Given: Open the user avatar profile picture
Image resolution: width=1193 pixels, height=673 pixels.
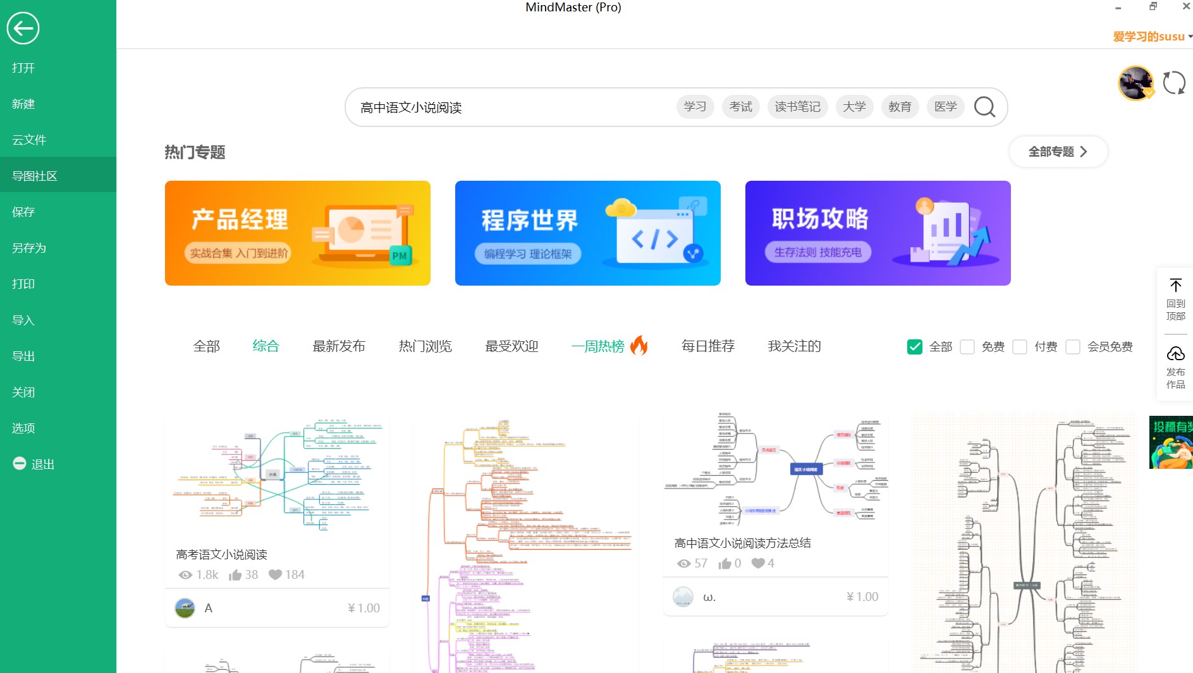Looking at the screenshot, I should tap(1135, 83).
